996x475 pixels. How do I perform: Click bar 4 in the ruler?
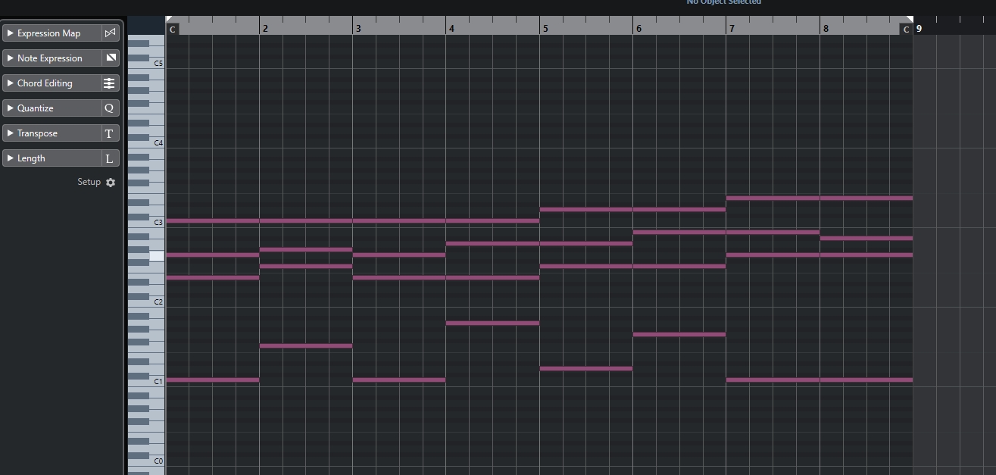pyautogui.click(x=451, y=28)
